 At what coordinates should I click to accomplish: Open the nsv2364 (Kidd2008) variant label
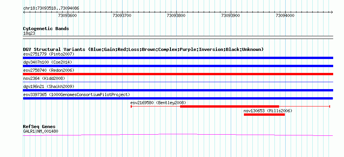coord(44,78)
